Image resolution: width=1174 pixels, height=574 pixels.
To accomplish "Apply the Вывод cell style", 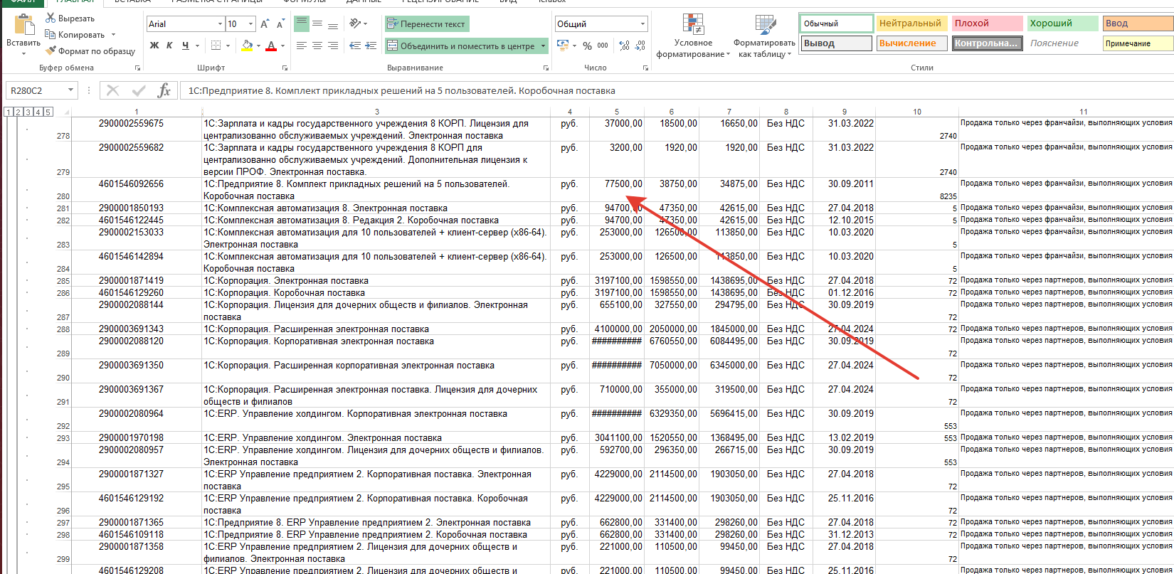I will [837, 43].
